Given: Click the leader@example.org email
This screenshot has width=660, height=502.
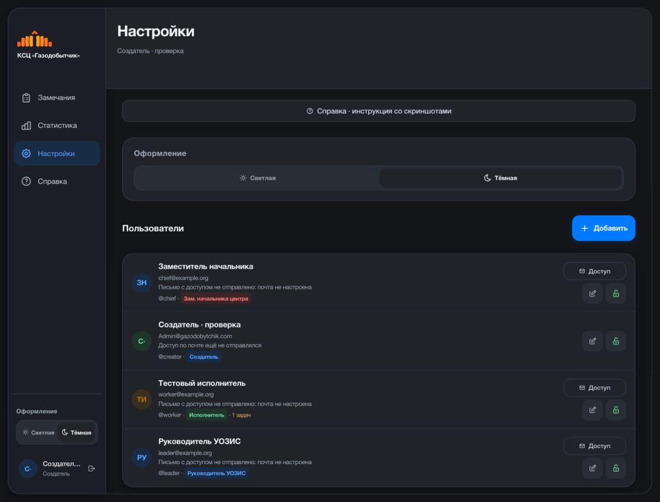Looking at the screenshot, I should [x=185, y=453].
